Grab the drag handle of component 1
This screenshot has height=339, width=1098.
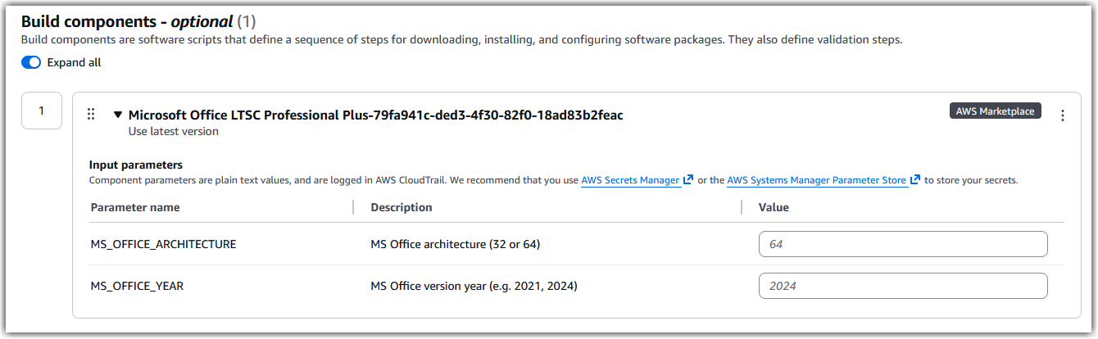[x=91, y=115]
